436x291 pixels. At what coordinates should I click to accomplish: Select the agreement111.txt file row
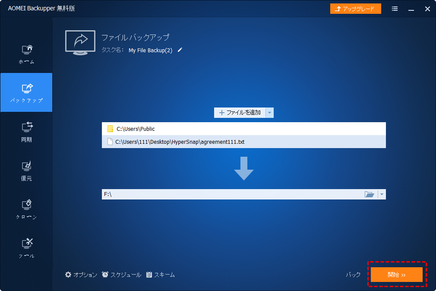tap(243, 142)
